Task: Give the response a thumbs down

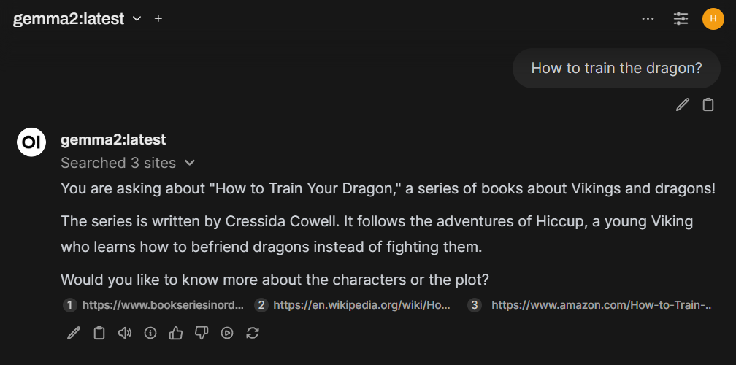Action: 202,333
